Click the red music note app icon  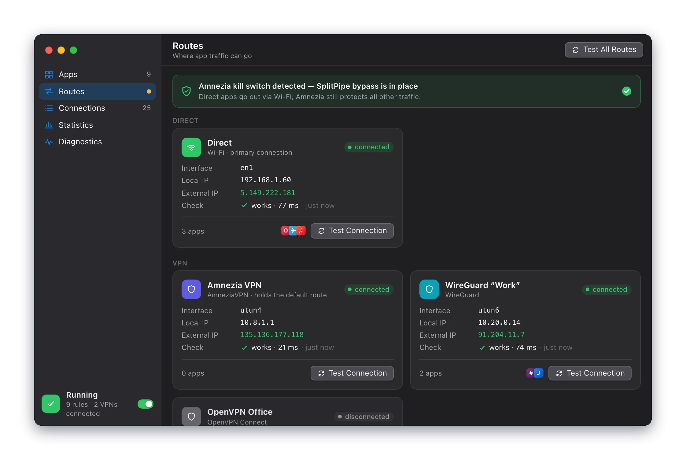(x=301, y=231)
